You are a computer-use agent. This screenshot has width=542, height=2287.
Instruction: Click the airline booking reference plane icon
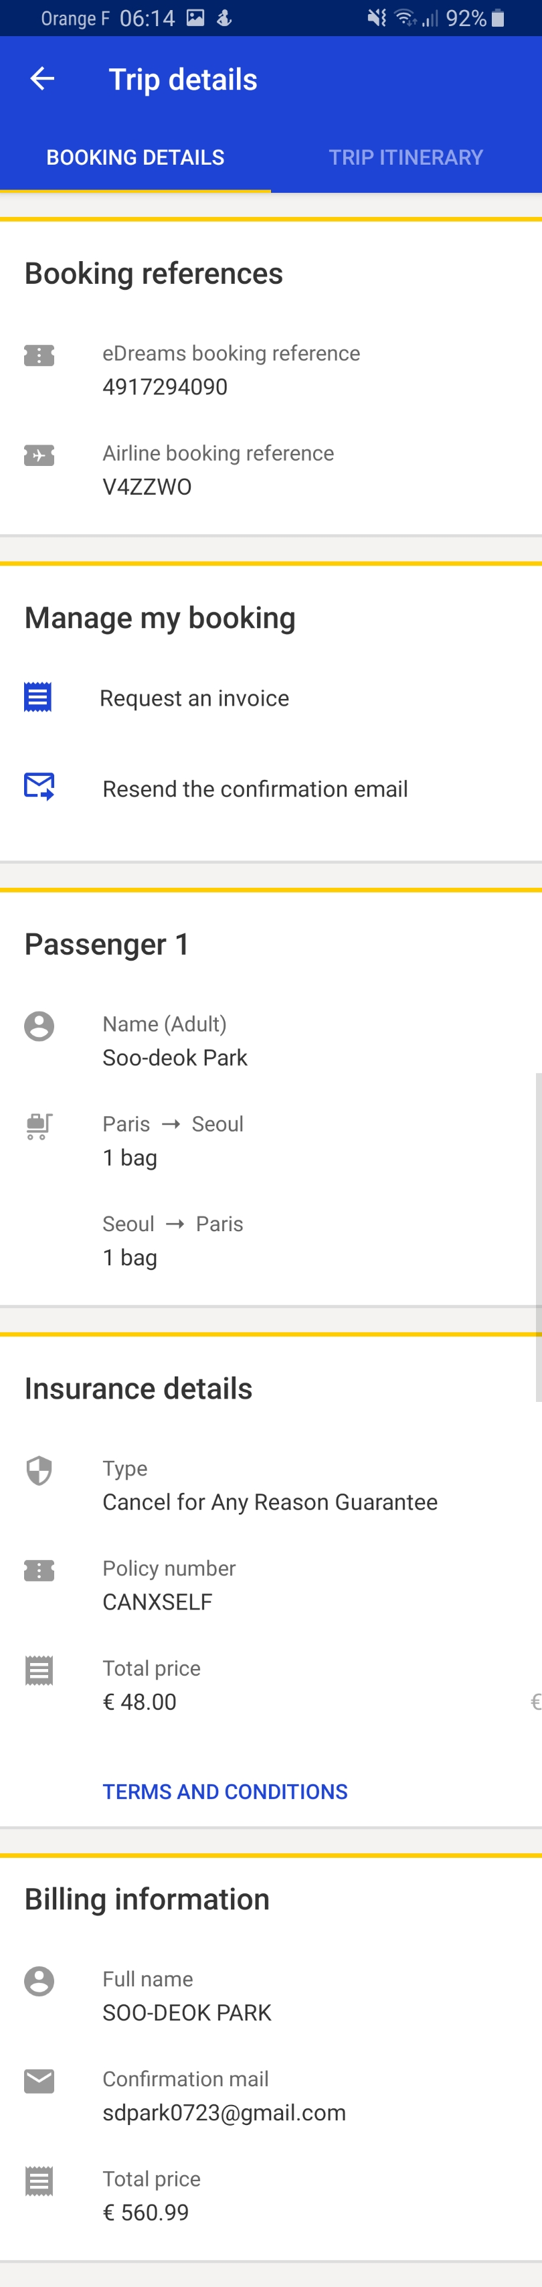[x=39, y=455]
